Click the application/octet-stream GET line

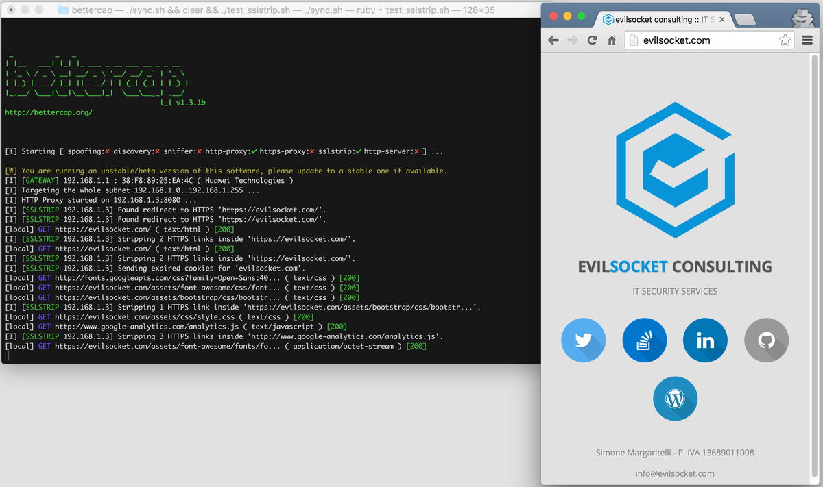(x=215, y=347)
